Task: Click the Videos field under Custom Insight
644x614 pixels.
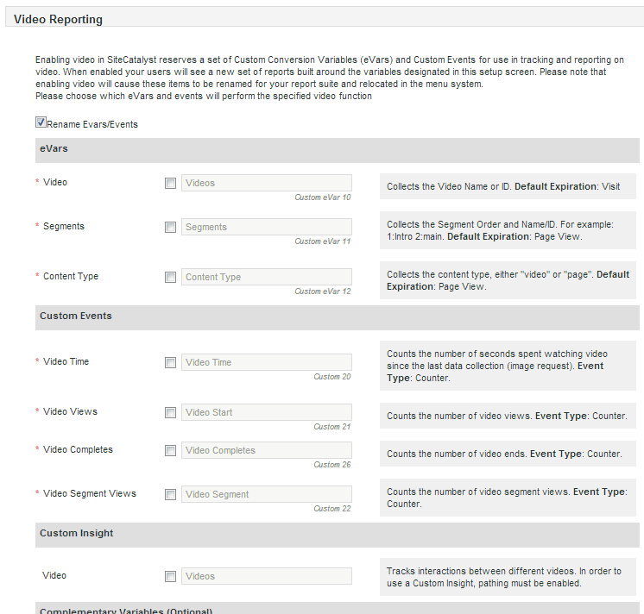Action: (266, 576)
